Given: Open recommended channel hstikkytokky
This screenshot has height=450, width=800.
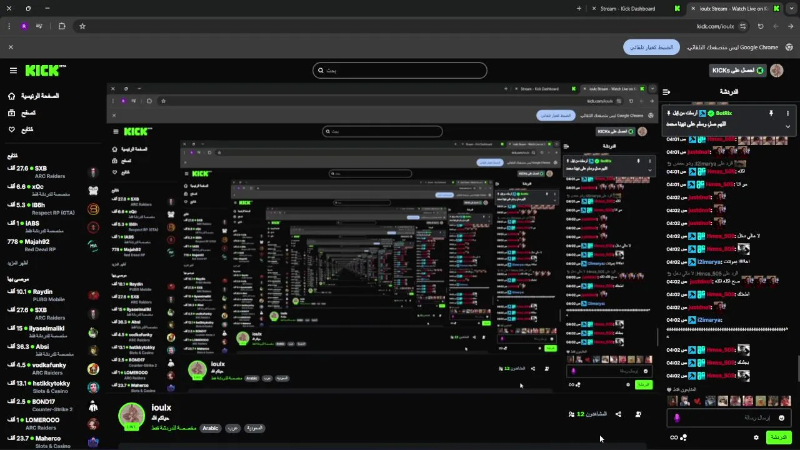Looking at the screenshot, I should click(53, 387).
